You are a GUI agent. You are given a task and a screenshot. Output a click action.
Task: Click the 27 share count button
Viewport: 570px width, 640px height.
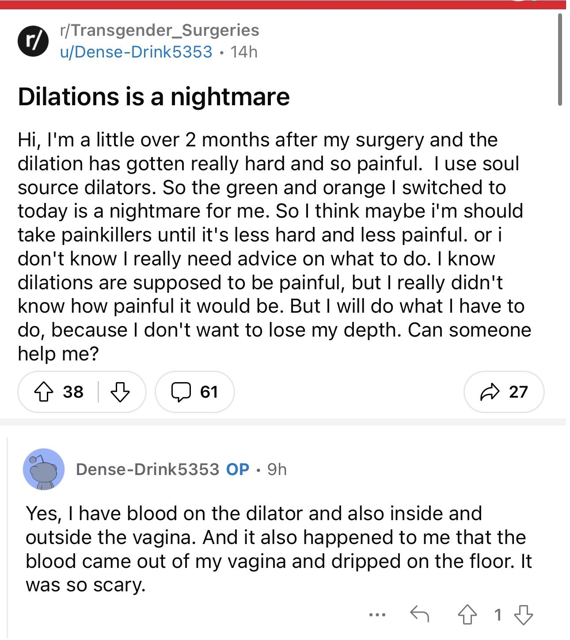pyautogui.click(x=518, y=392)
